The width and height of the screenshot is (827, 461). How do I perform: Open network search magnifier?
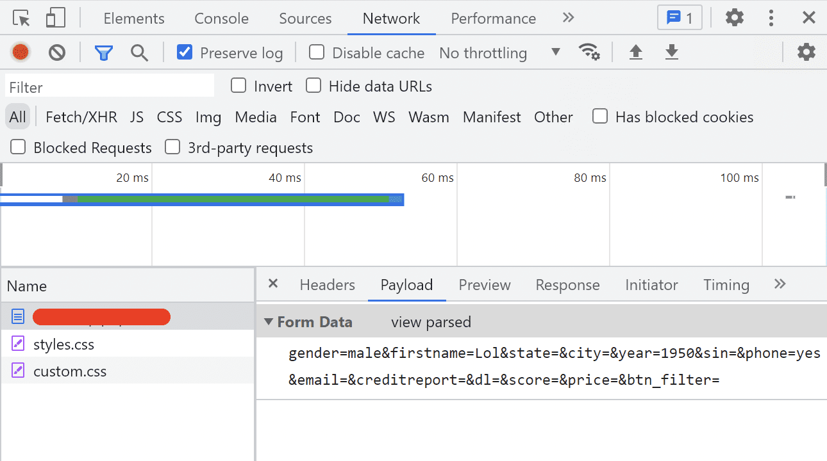pos(139,53)
